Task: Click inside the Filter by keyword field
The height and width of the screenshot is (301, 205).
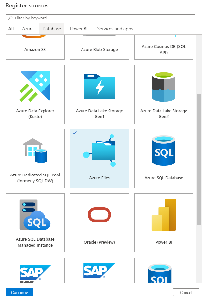Action: coord(100,18)
